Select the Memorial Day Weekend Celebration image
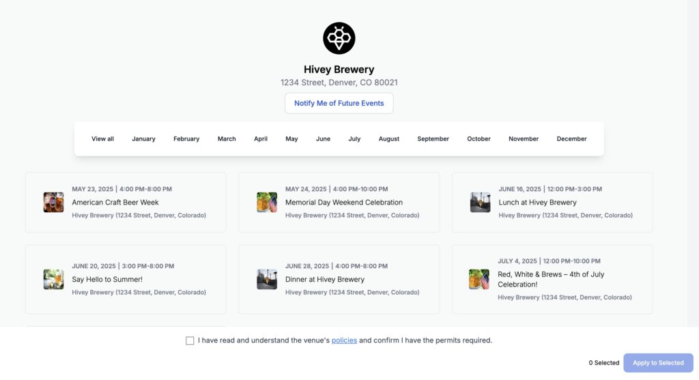Image resolution: width=699 pixels, height=380 pixels. (267, 202)
